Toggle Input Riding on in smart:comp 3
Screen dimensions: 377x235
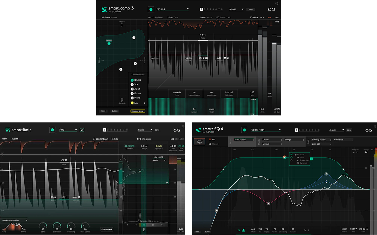pos(211,93)
